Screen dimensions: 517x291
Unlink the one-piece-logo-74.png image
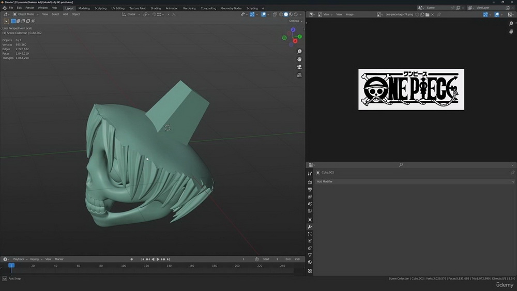tap(433, 14)
